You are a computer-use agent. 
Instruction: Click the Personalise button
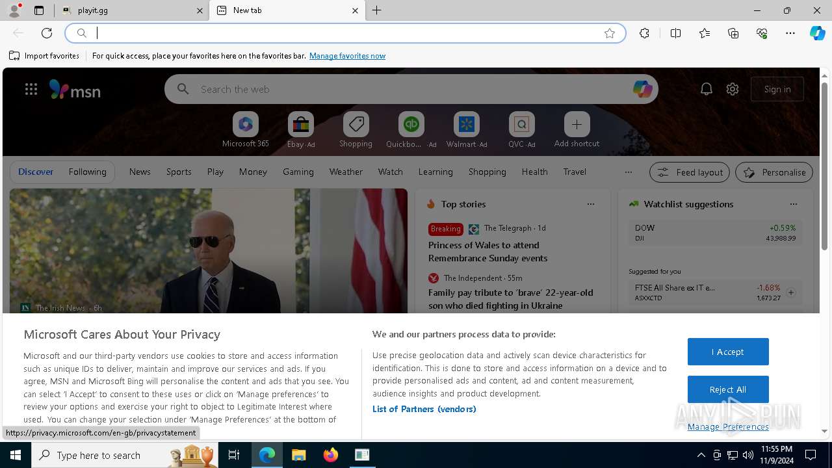[x=774, y=172]
